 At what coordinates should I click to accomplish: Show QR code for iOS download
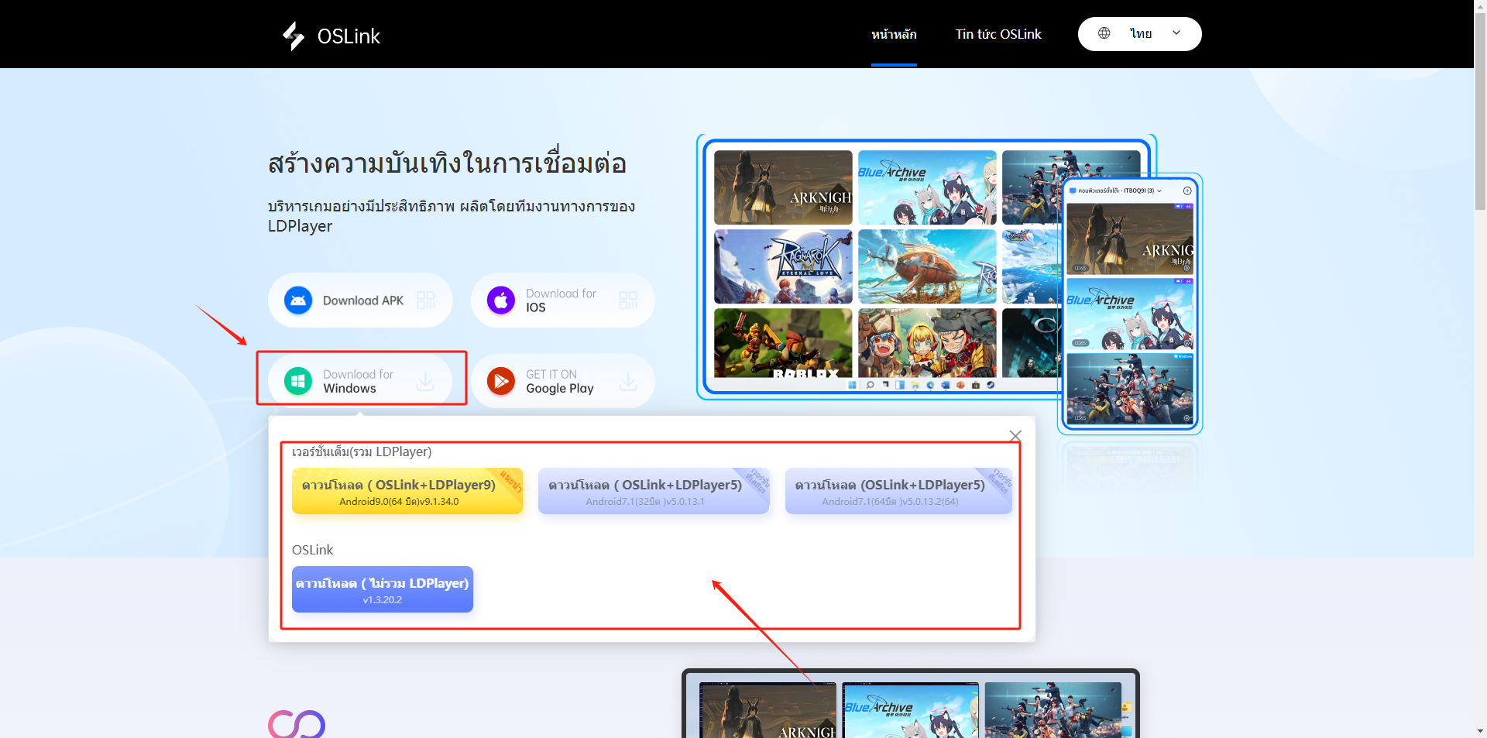[x=628, y=300]
